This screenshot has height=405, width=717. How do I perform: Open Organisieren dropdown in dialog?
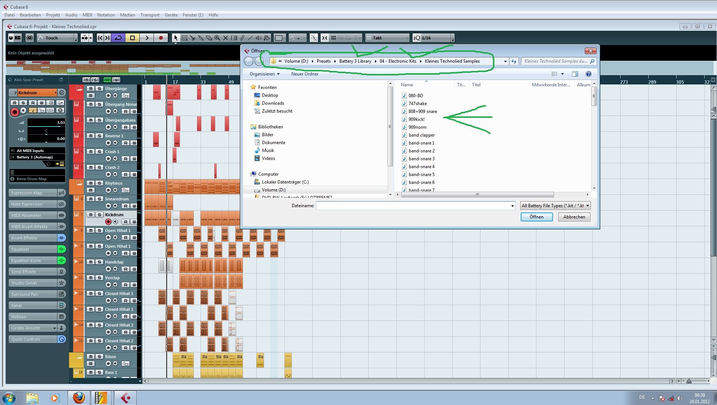[265, 74]
